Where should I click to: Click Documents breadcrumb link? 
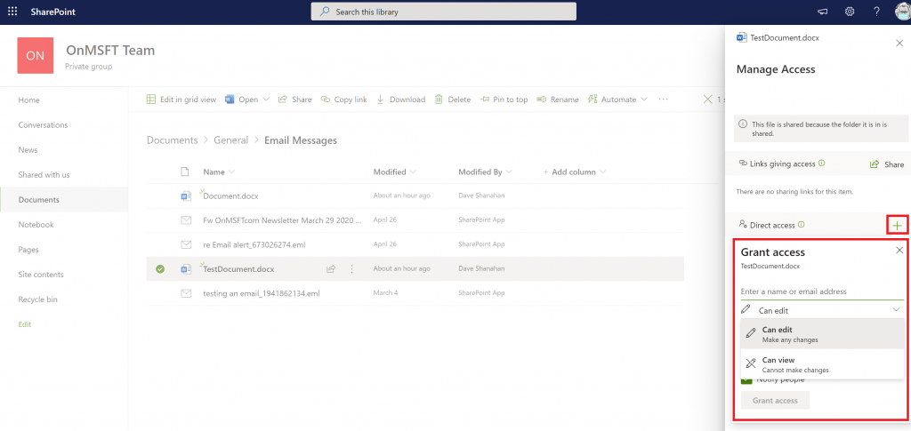click(172, 140)
